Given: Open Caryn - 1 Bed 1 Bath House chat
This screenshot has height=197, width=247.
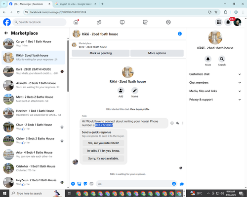Looking at the screenshot, I should (x=34, y=44).
